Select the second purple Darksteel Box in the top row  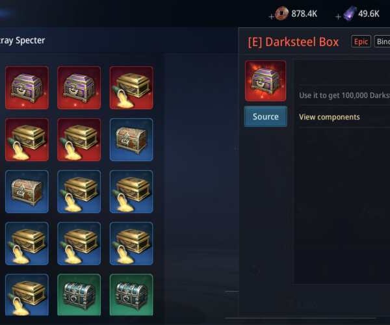79,88
